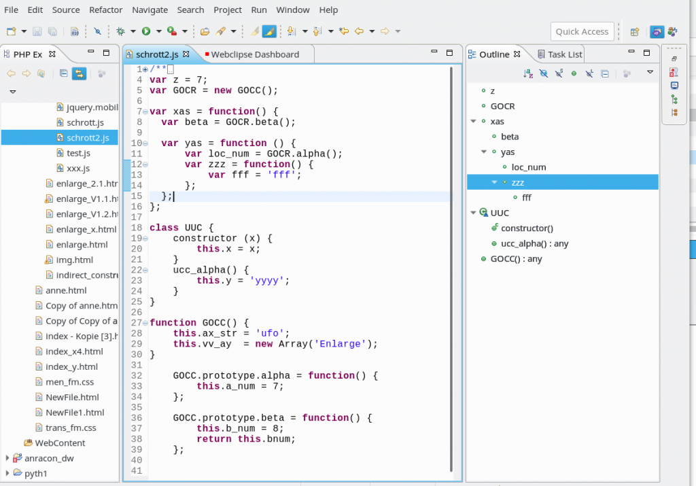Open the Open Perspective icon
Viewport: 696px width, 486px height.
point(634,31)
